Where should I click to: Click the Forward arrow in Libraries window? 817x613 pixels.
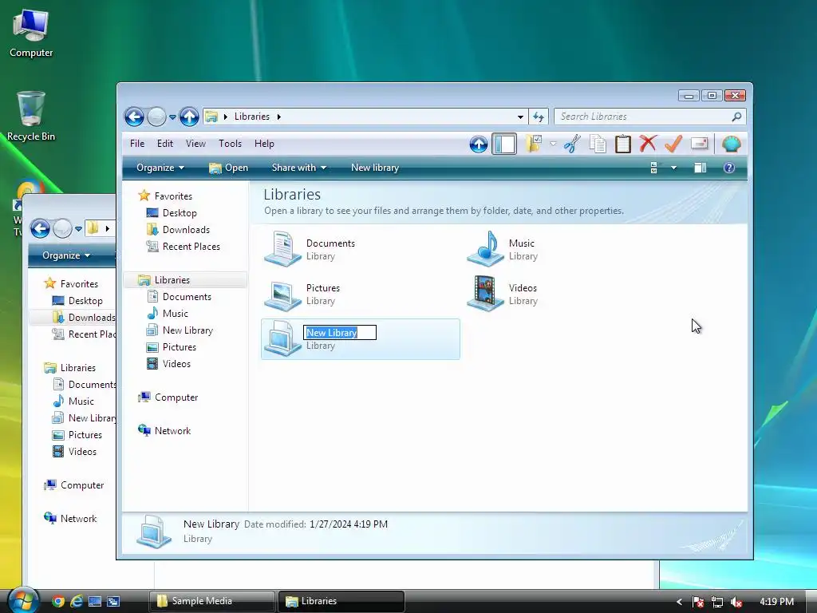pos(156,117)
